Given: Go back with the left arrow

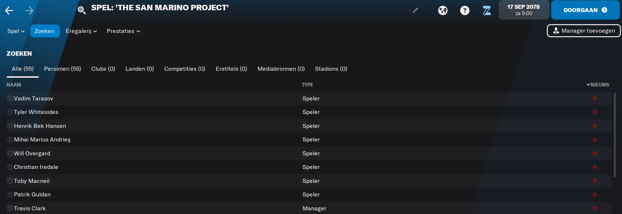Looking at the screenshot, I should tap(9, 11).
